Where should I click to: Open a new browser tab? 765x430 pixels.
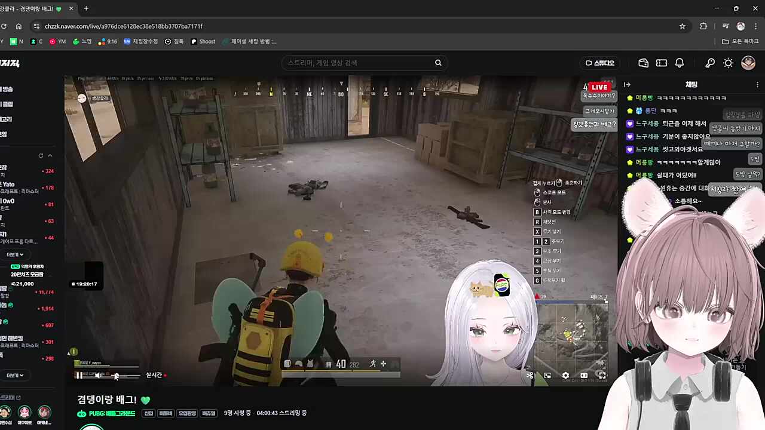point(86,8)
